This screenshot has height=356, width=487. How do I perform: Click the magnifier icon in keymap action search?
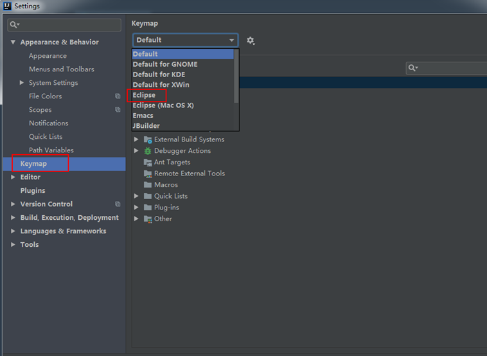point(413,67)
